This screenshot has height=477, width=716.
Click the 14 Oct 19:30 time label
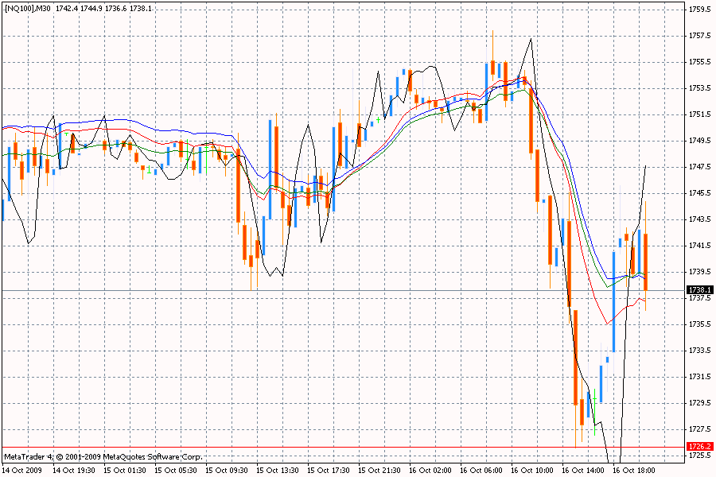coord(74,470)
